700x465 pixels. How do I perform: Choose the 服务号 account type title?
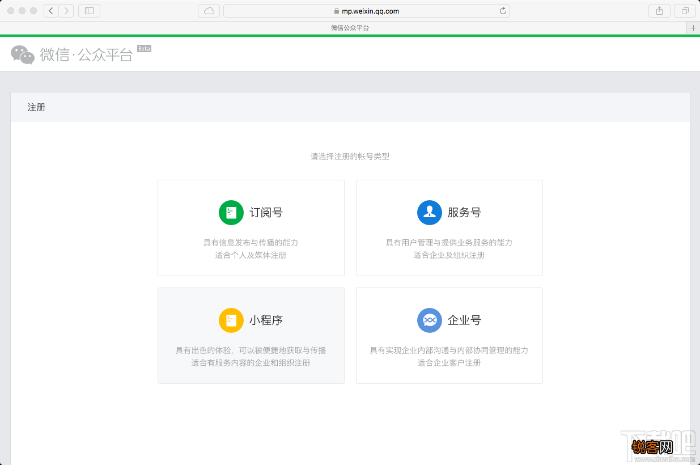tap(464, 213)
